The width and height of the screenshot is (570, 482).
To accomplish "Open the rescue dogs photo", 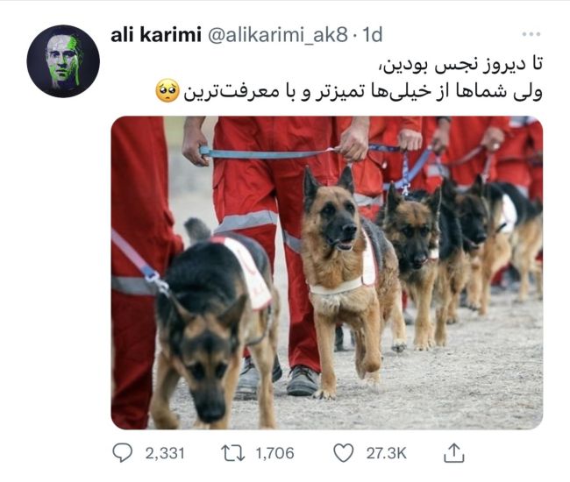I will click(327, 273).
